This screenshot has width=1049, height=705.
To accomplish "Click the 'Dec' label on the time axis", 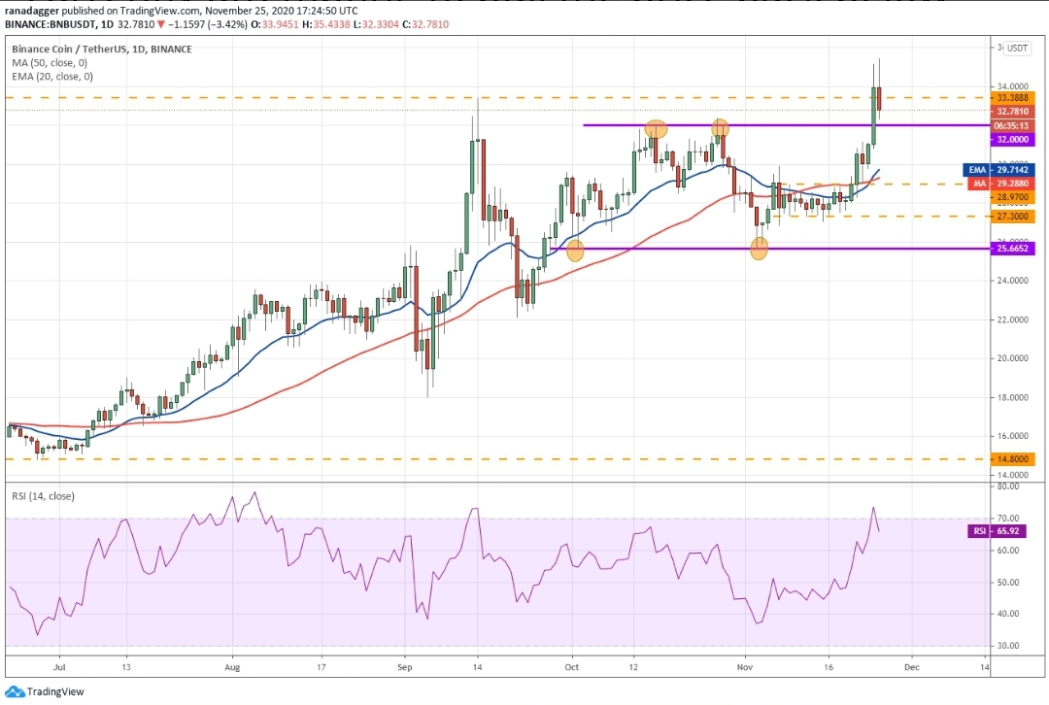I will tap(912, 667).
